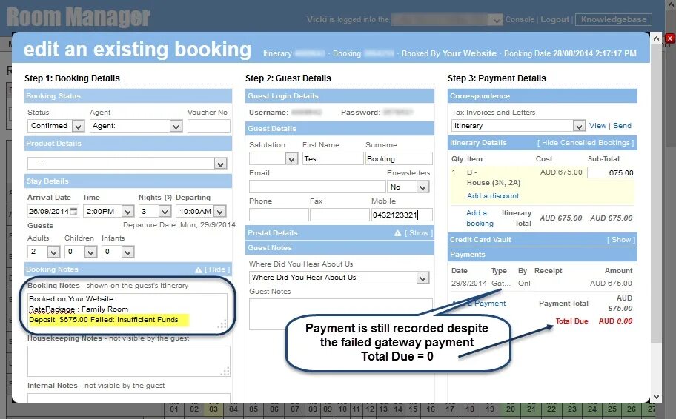Show the Credit Card Vault section
Image resolution: width=676 pixels, height=419 pixels.
click(621, 239)
